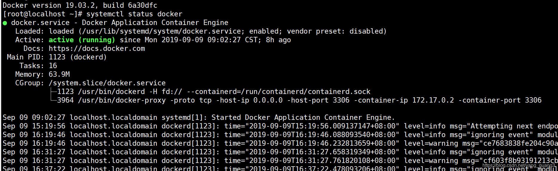This screenshot has height=171, width=558.
Task: Click the [root@localhost ~]# shell prompt
Action: pyautogui.click(x=42, y=14)
